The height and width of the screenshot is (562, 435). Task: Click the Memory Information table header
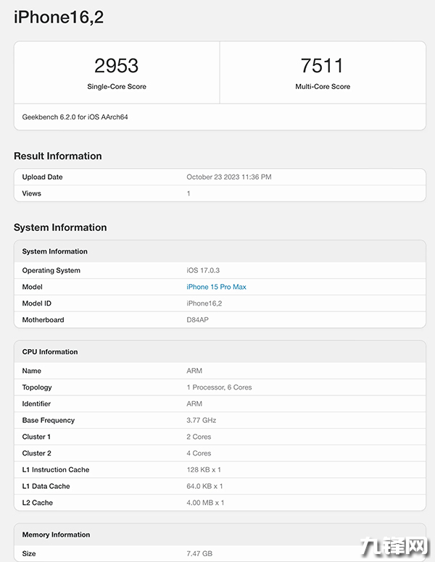[56, 534]
